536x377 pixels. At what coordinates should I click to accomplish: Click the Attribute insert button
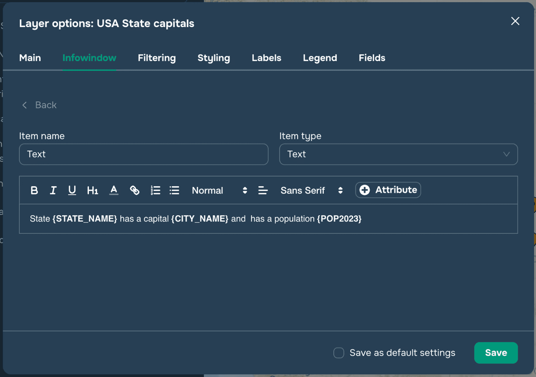click(388, 190)
